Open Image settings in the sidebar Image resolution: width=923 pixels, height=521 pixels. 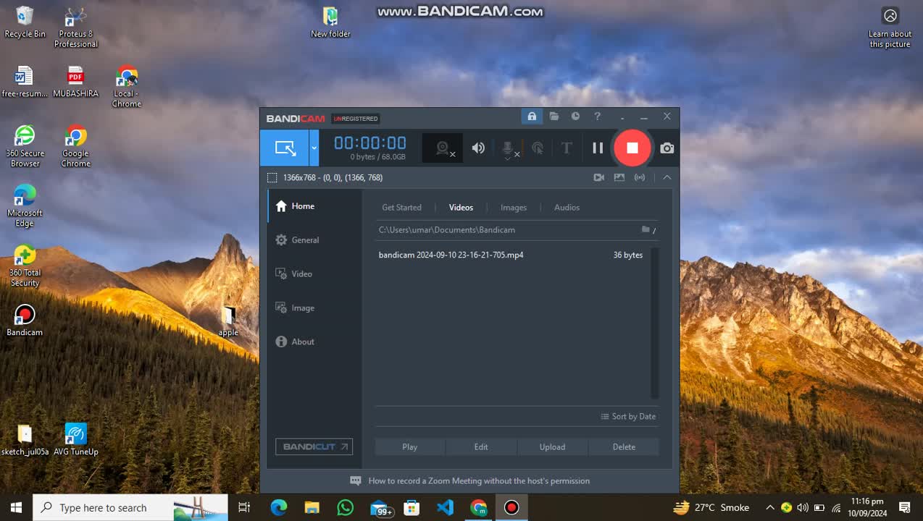tap(314, 308)
